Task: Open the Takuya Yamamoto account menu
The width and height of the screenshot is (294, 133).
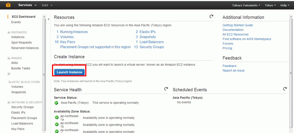Action: pos(246,5)
